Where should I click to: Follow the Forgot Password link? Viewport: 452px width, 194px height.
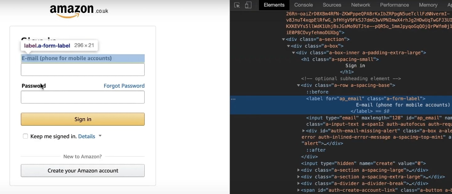(x=124, y=86)
